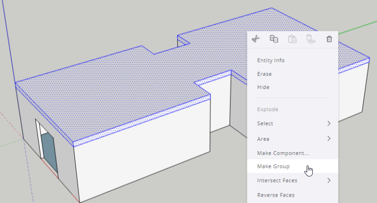Select Make Group from the menu
Viewport: 377px width, 203px height.
click(x=273, y=166)
